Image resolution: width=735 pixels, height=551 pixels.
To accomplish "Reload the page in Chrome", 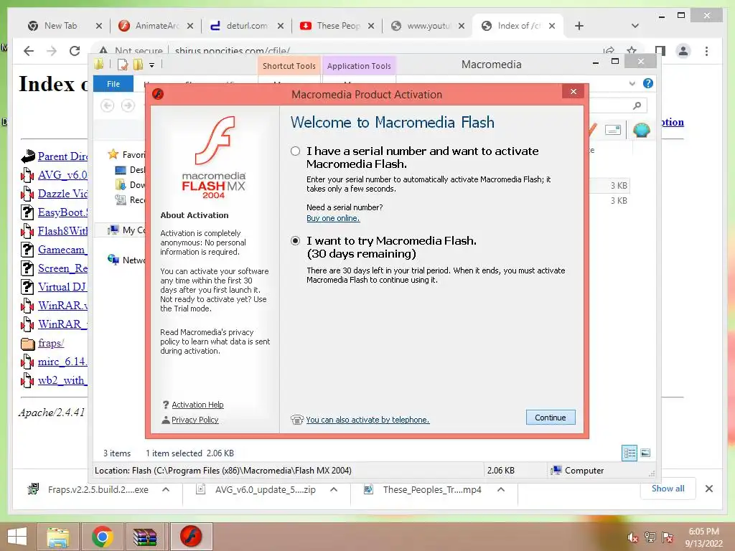I will [75, 51].
